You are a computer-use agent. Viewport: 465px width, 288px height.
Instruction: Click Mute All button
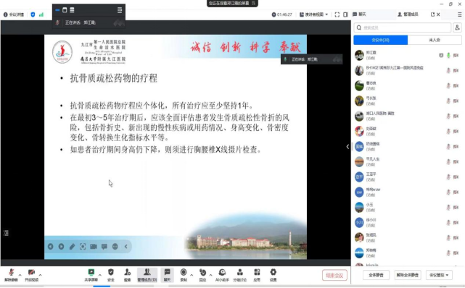tap(376, 275)
